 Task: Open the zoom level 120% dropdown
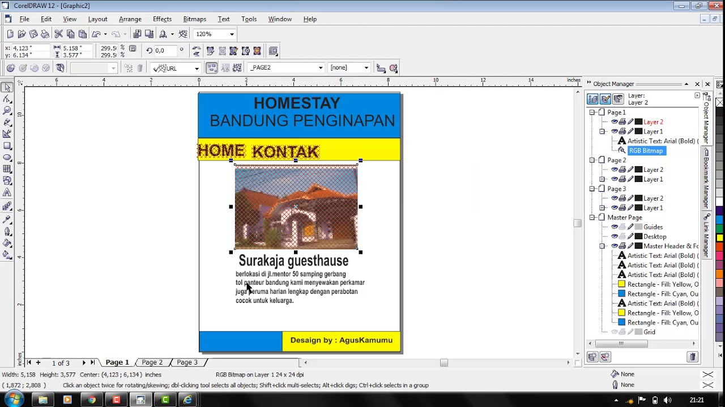pyautogui.click(x=232, y=34)
